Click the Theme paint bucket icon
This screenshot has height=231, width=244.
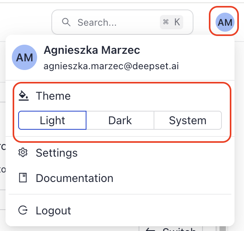click(24, 96)
